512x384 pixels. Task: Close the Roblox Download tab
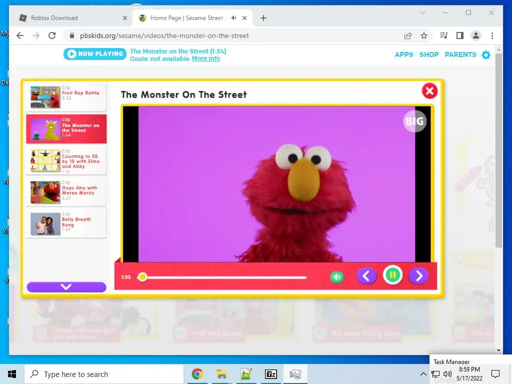pos(124,18)
